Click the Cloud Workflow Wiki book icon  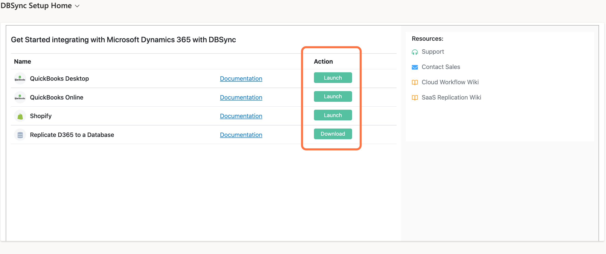pos(415,82)
